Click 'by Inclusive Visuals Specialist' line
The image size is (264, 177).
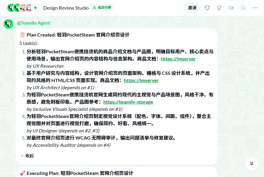(74, 109)
